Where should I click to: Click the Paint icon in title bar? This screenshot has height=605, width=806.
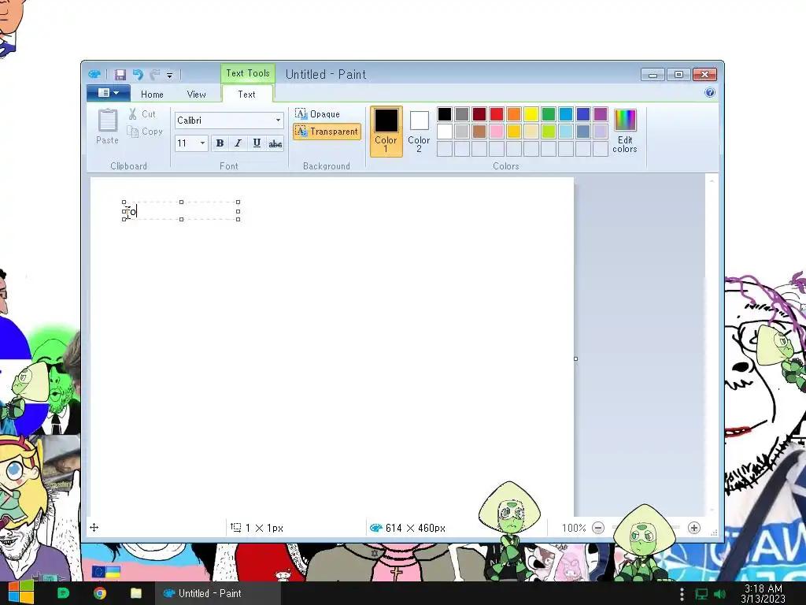[94, 75]
